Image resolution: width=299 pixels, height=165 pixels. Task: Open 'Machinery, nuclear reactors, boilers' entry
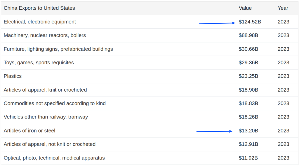[x=45, y=35]
